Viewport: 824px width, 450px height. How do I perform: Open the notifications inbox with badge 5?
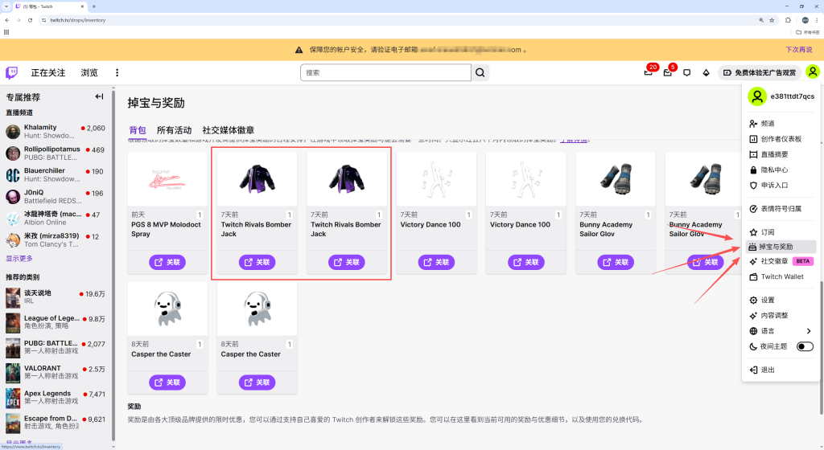tap(667, 72)
